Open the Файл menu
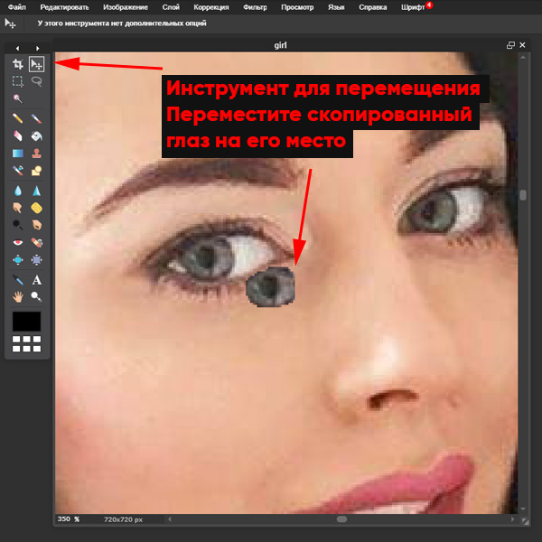The width and height of the screenshot is (542, 542). tap(16, 7)
